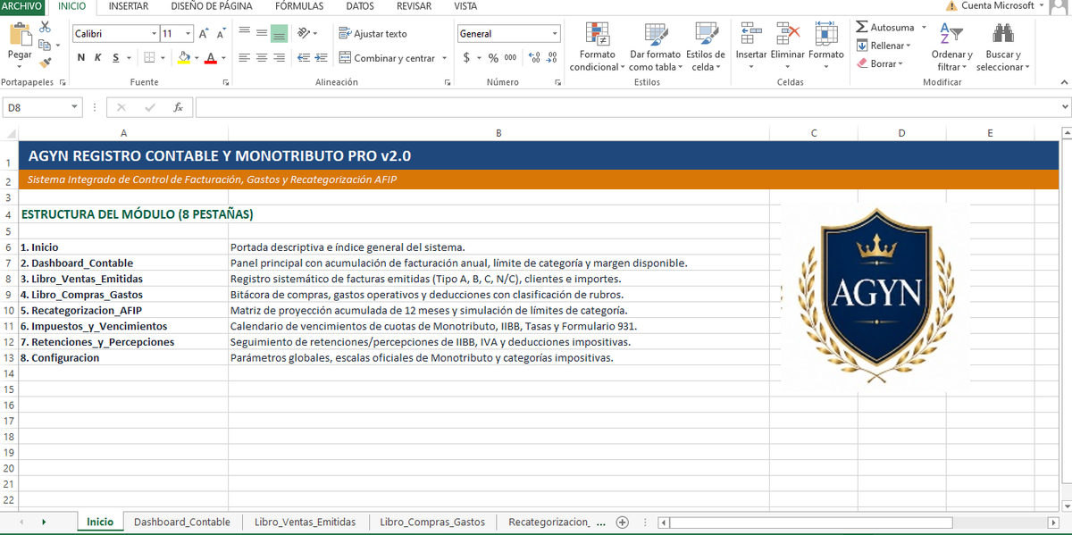Switch to the INSERTAR ribbon tab

129,6
